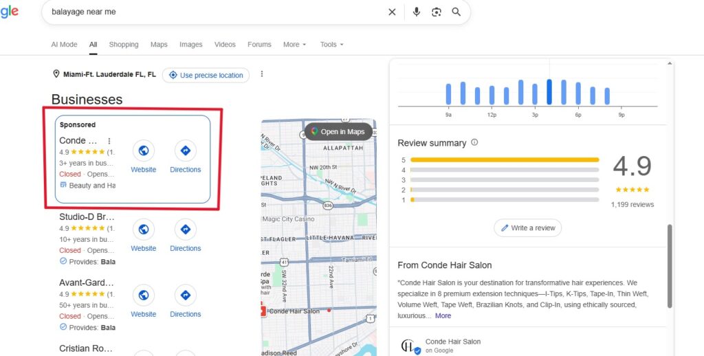Switch to Shopping tab

[x=124, y=45]
